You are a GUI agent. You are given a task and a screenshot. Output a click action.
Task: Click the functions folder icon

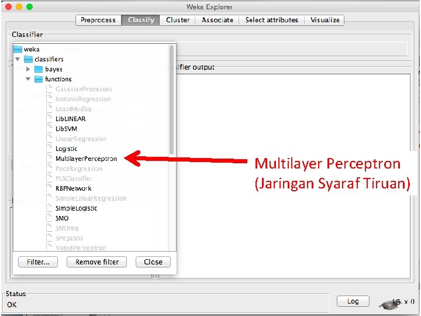pos(39,79)
